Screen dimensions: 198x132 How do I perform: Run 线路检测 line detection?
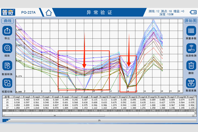tap(191, 49)
